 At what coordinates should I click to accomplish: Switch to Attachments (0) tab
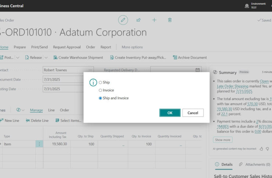coord(254,164)
